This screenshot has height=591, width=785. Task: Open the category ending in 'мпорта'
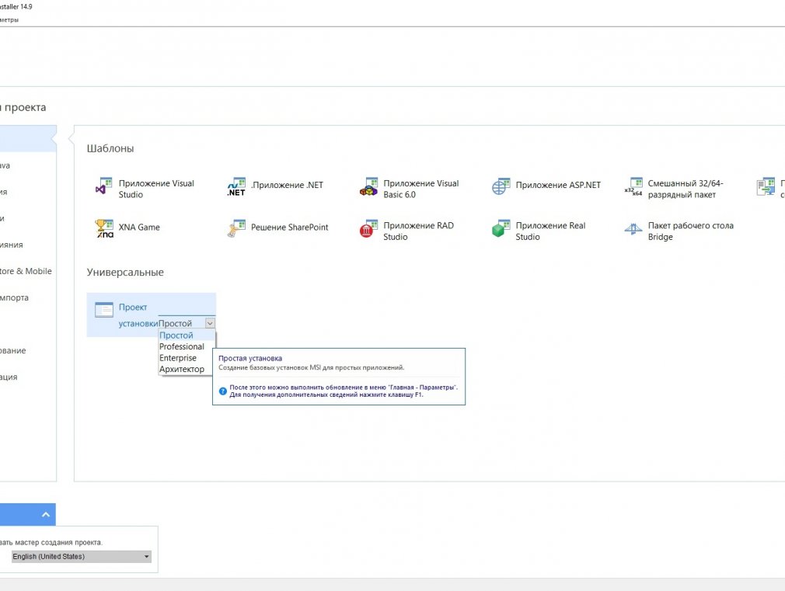[x=14, y=297]
